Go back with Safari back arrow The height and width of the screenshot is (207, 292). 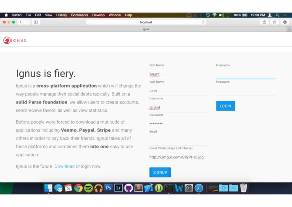21,22
